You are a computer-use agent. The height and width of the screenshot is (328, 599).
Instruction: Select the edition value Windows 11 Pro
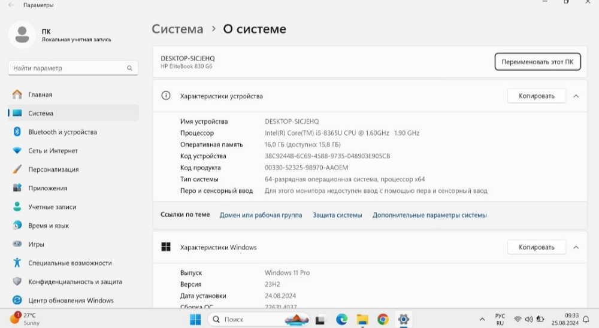(288, 272)
